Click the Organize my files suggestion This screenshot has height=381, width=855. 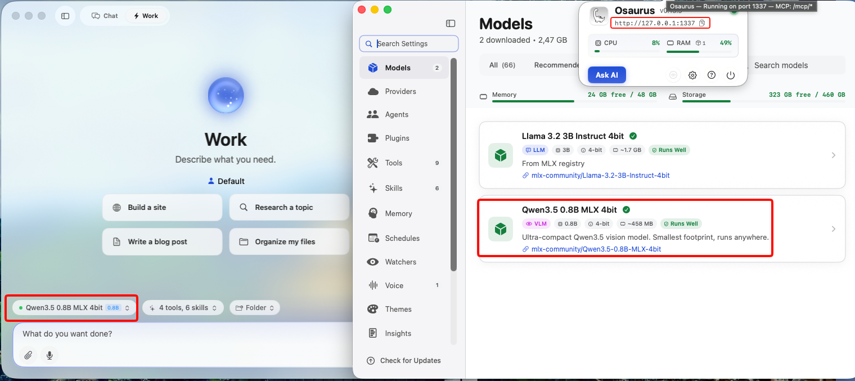click(289, 241)
